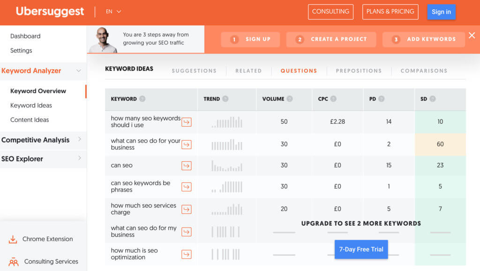Image resolution: width=480 pixels, height=271 pixels.
Task: Collapse the Keyword Analyzer section
Action: point(79,71)
